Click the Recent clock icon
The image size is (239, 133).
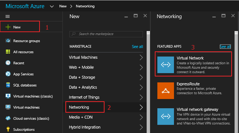[x=8, y=63]
